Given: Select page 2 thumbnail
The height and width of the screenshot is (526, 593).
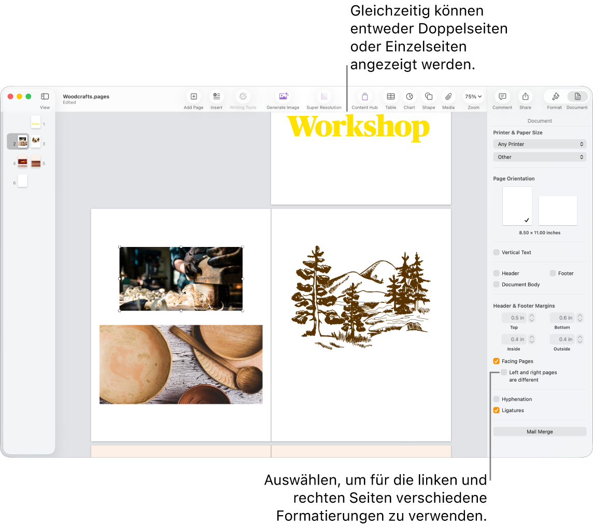Looking at the screenshot, I should click(x=23, y=142).
